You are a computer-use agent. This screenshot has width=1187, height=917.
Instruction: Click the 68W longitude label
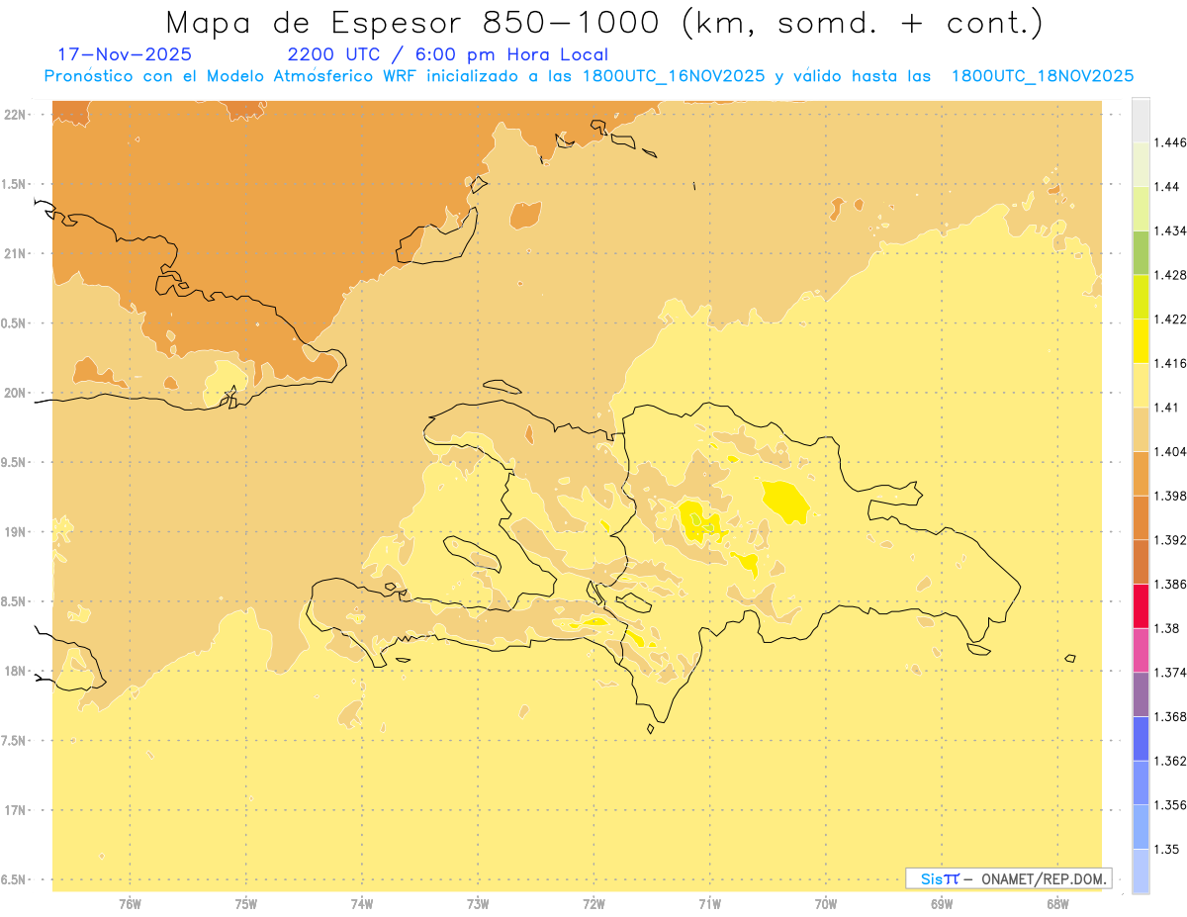1057,903
